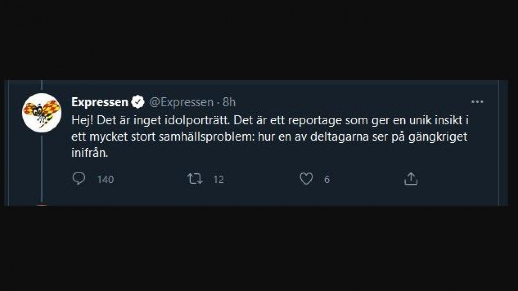The image size is (518, 291).
Task: Click the thread line above the avatar
Action: pos(42,85)
